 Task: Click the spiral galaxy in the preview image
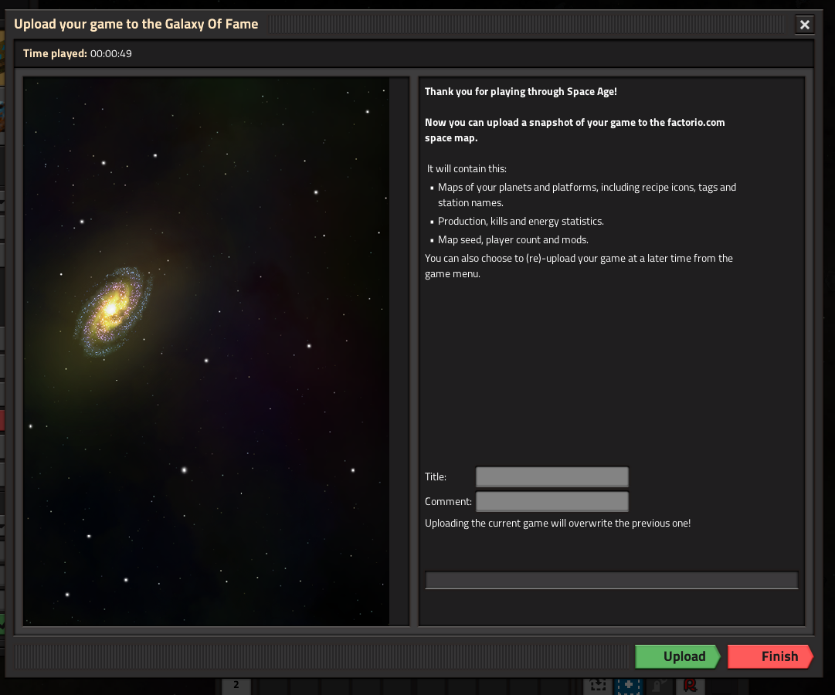(x=112, y=310)
